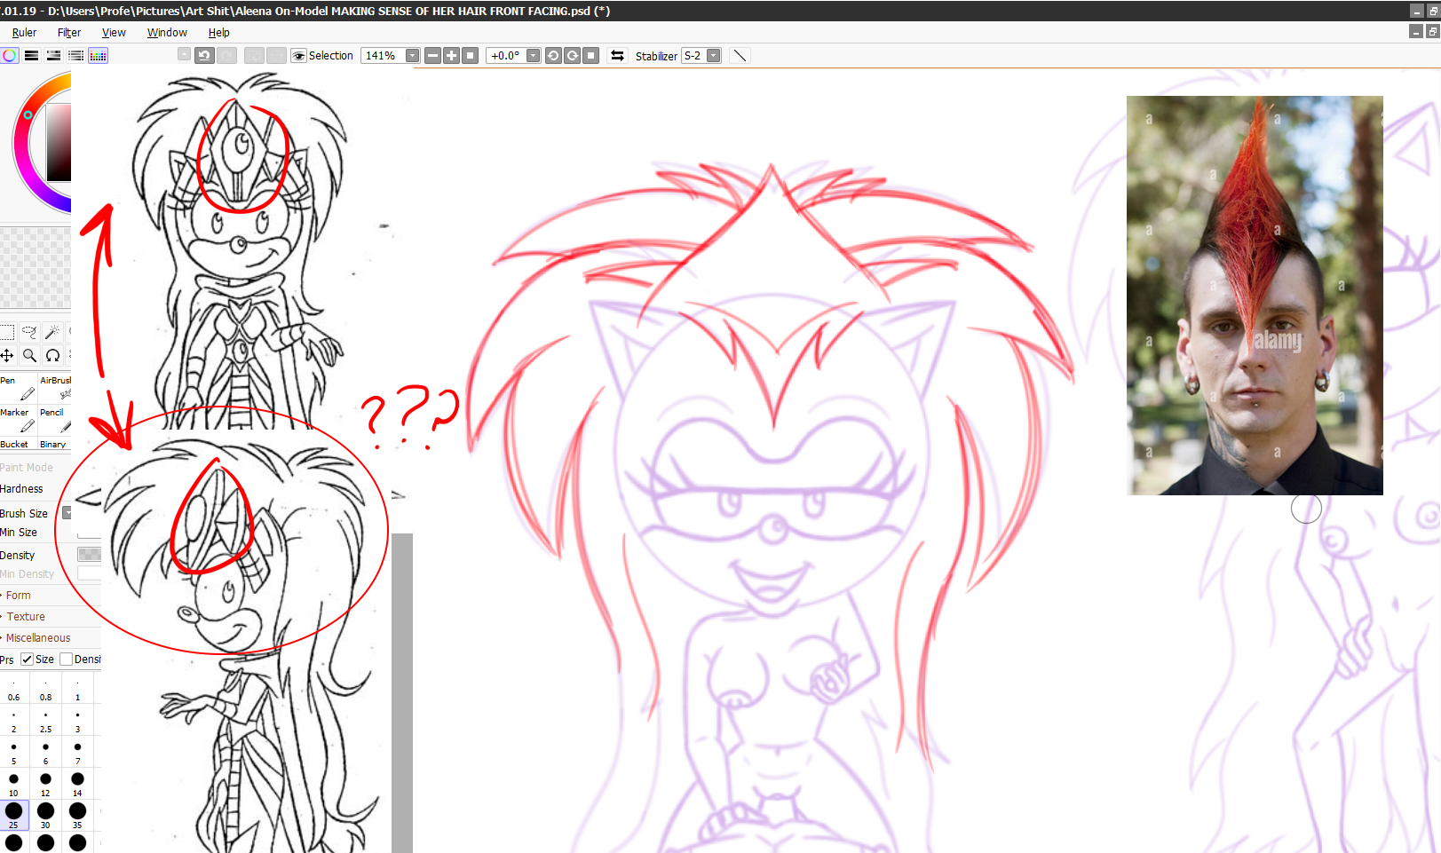The image size is (1441, 853).
Task: Select the Pen brush tool
Action: (18, 388)
